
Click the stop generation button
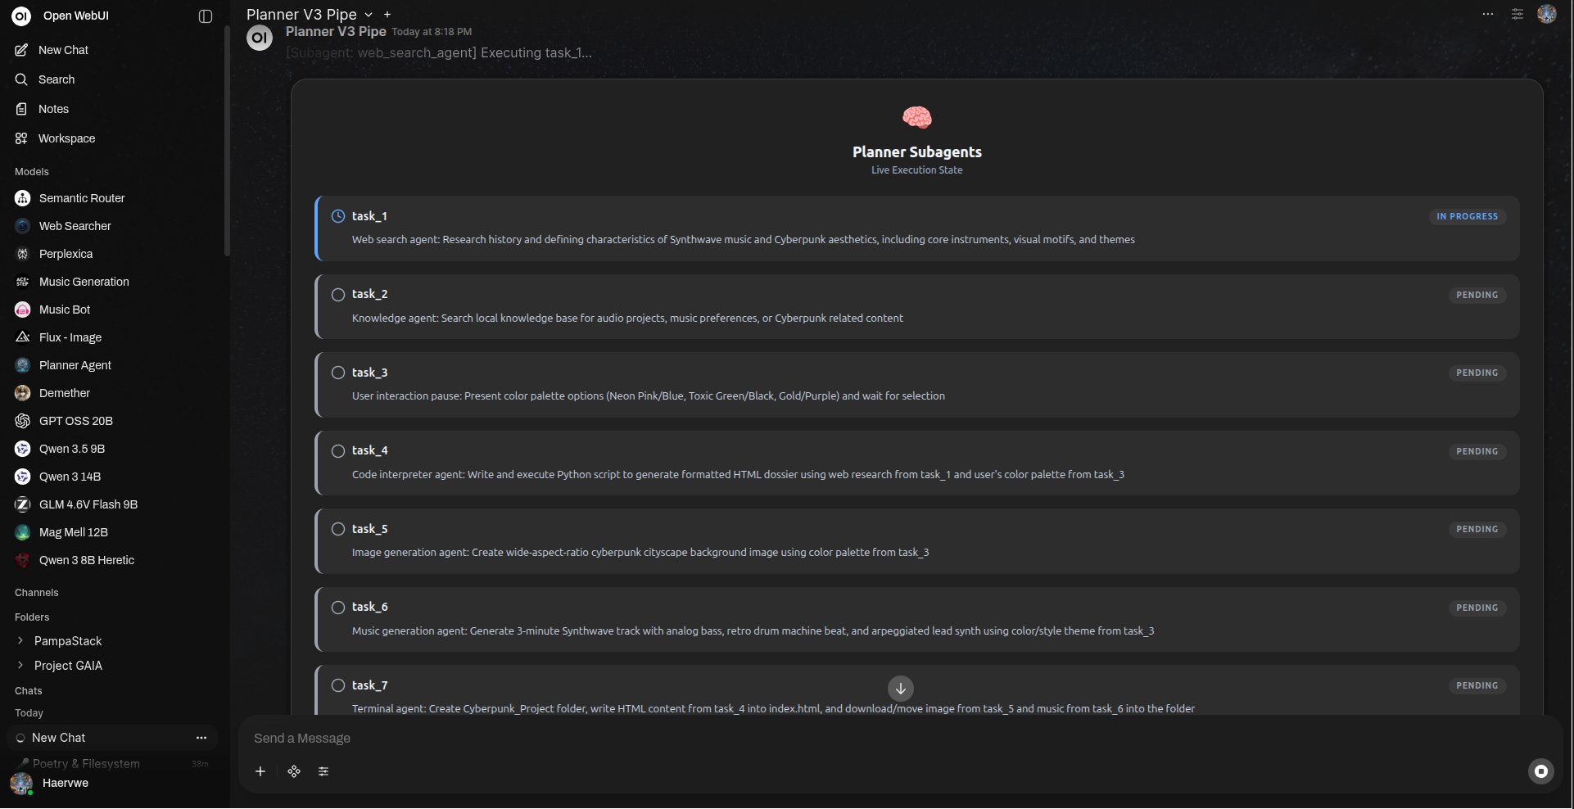1540,771
